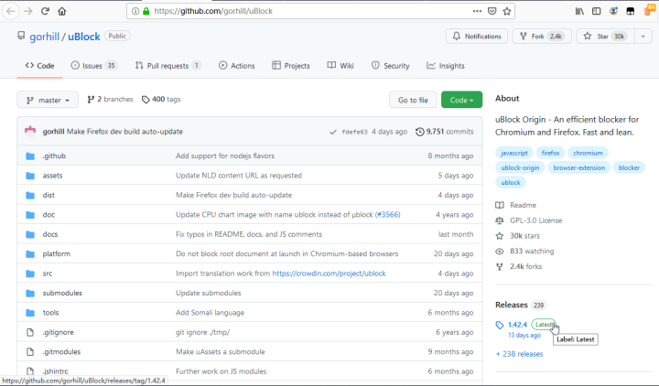Fork the repository with Fork button
The image size is (659, 386).
[x=542, y=37]
